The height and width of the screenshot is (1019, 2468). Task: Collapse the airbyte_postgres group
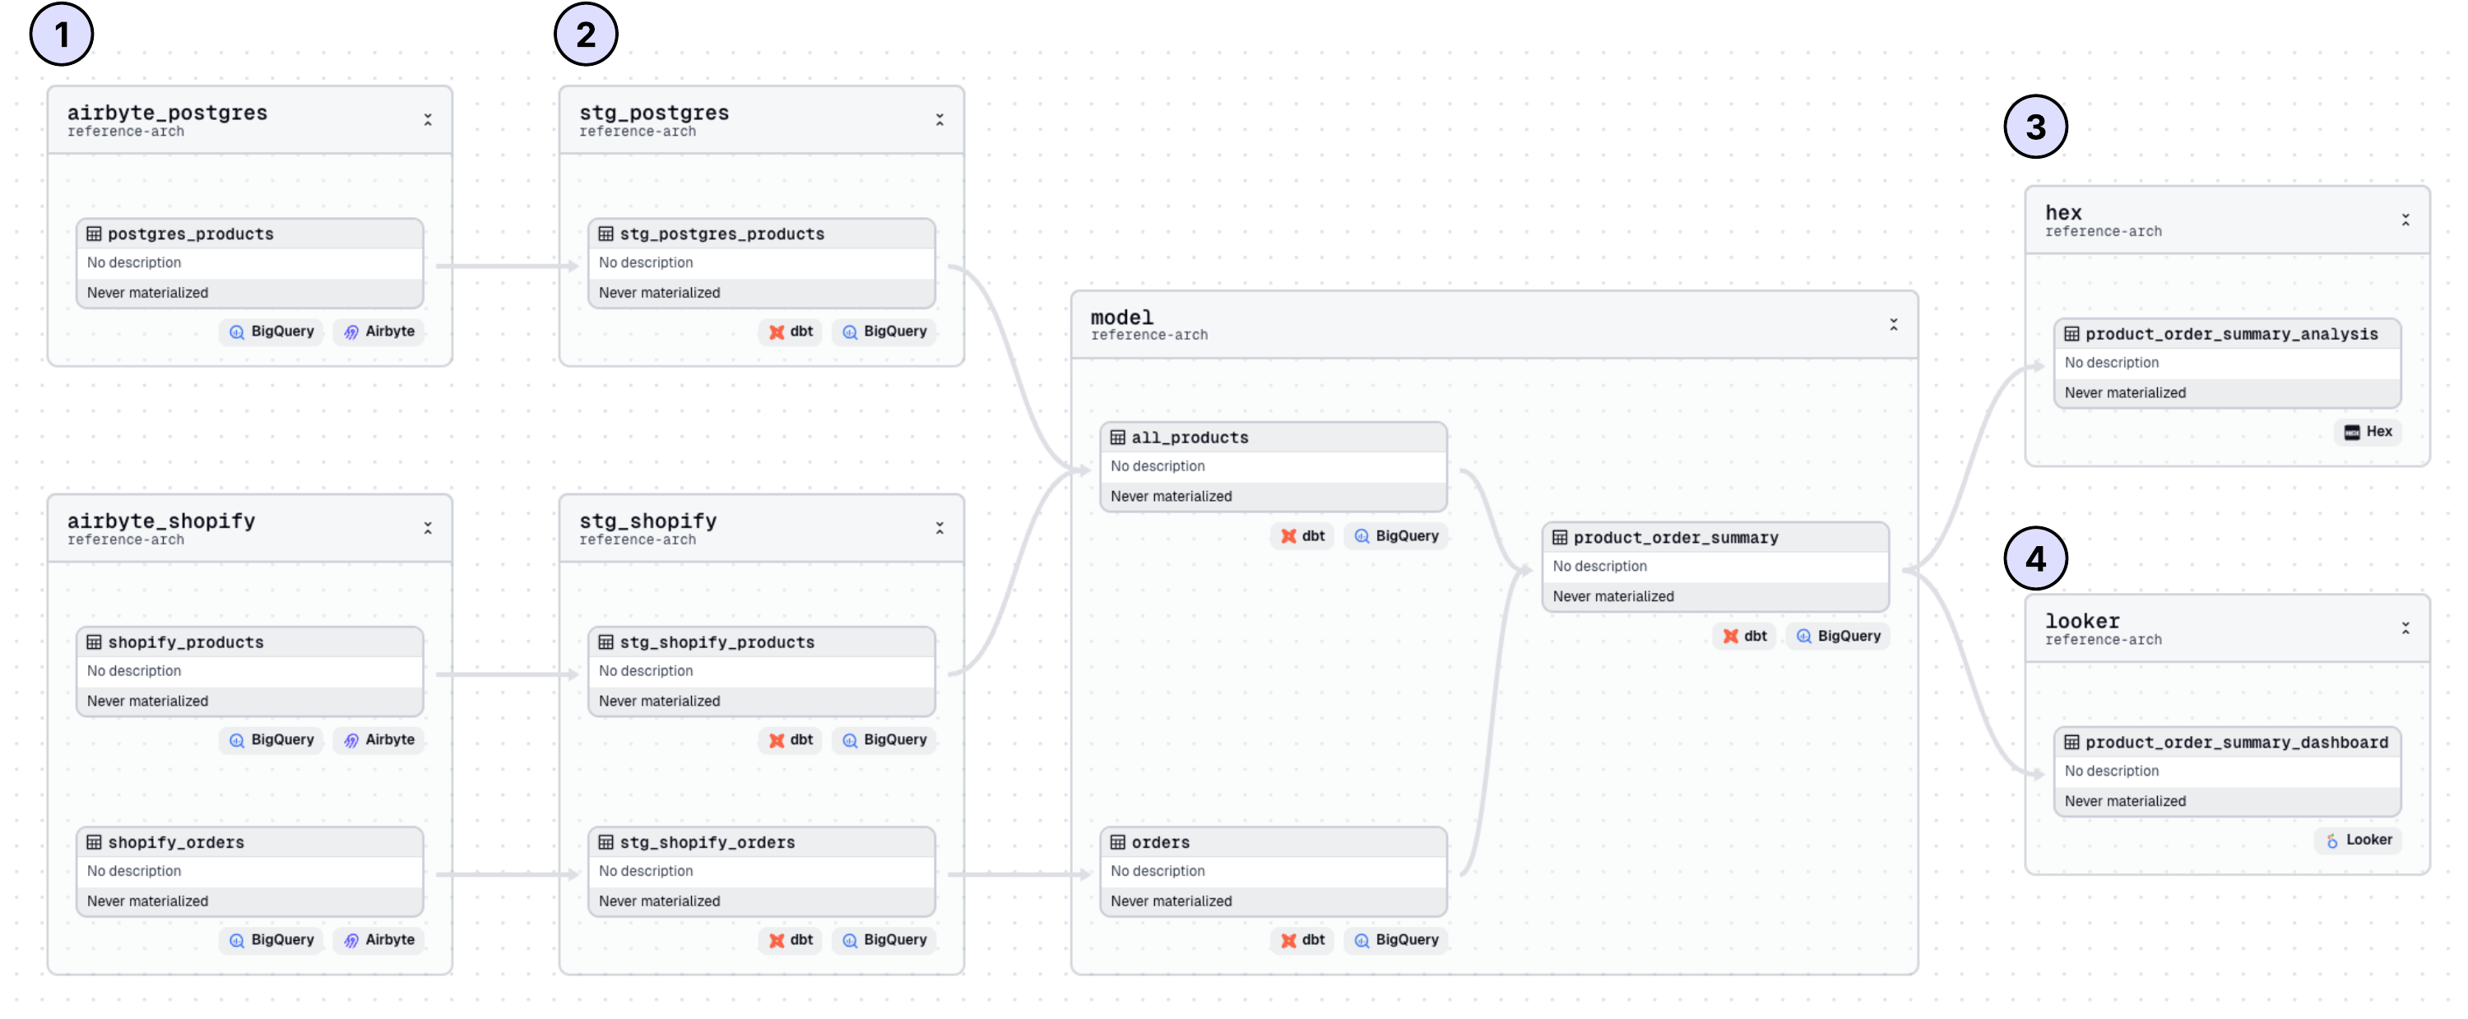click(427, 120)
